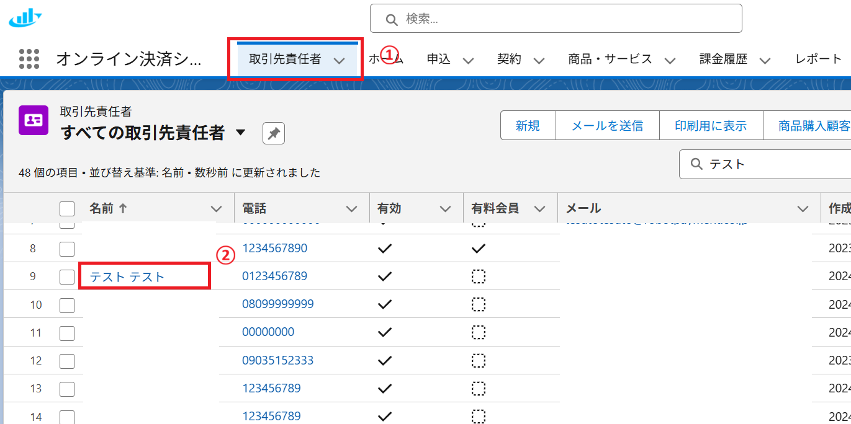Switch to the 契約 tab
This screenshot has width=851, height=424.
(509, 60)
